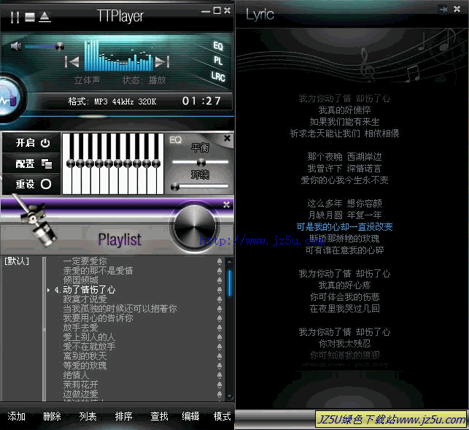This screenshot has width=469, height=430.
Task: Select song 茉莉花开
Action: click(x=80, y=384)
